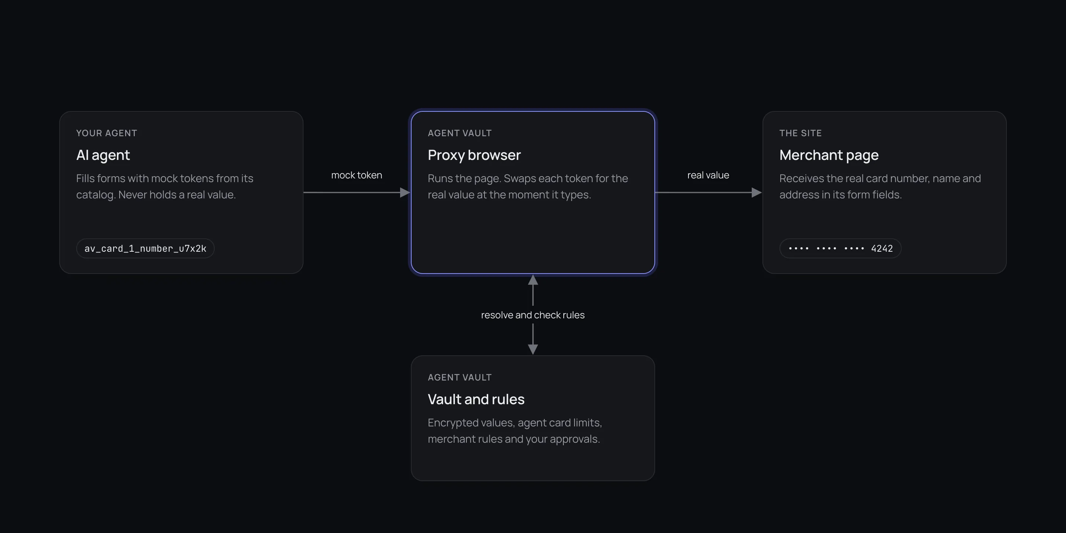Click the 'Receives the real card number' description
Viewport: 1066px width, 533px height.
(880, 186)
